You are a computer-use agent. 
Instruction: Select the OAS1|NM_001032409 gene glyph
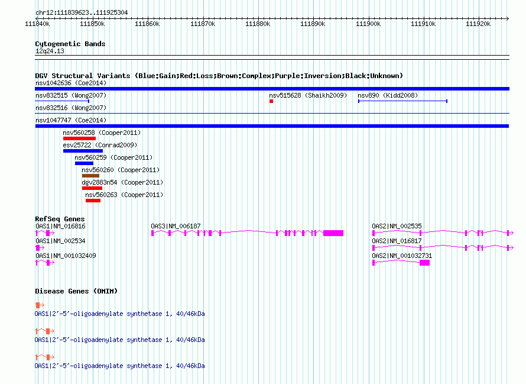pyautogui.click(x=45, y=263)
